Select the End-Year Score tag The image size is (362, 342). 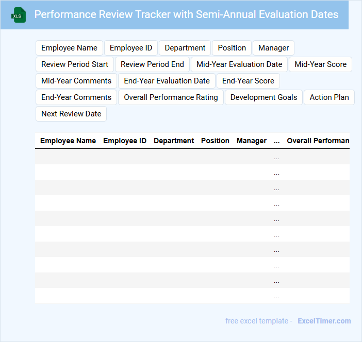point(248,81)
